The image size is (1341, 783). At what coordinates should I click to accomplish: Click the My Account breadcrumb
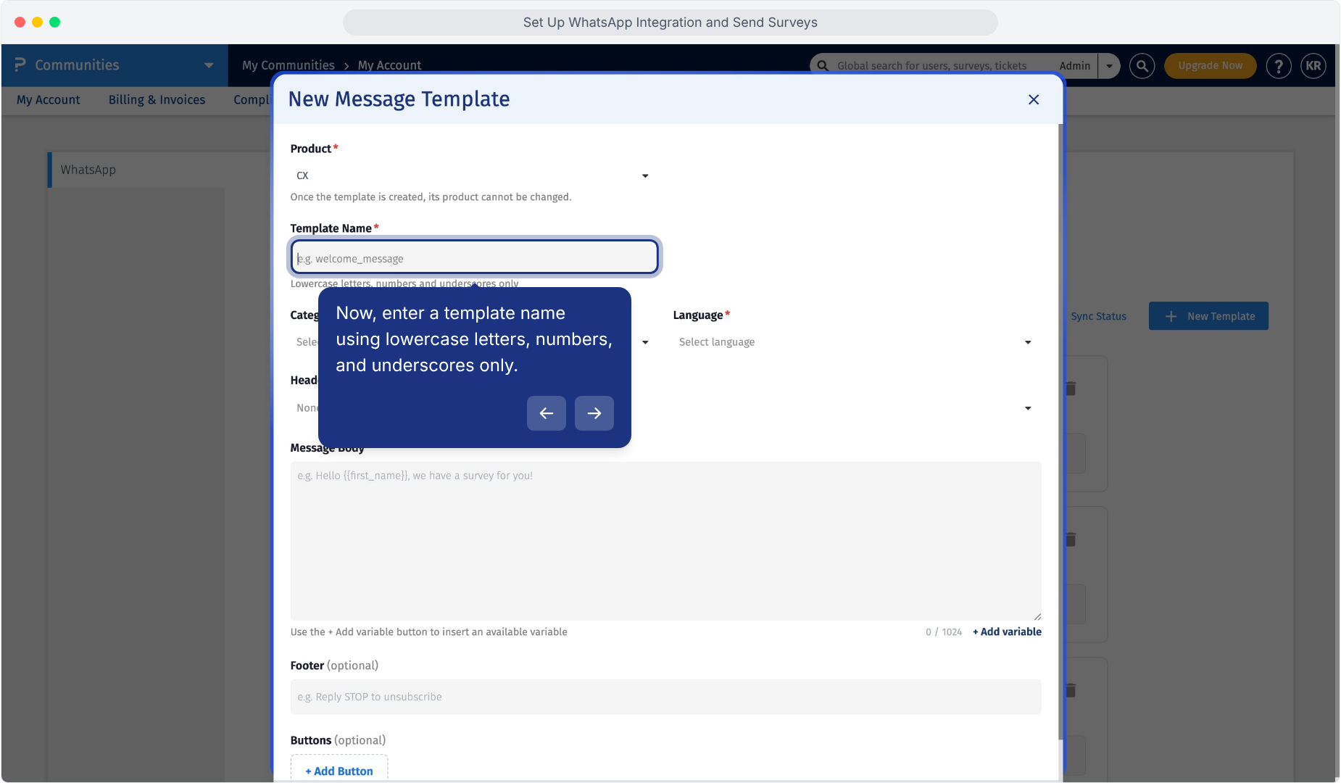[x=389, y=65]
